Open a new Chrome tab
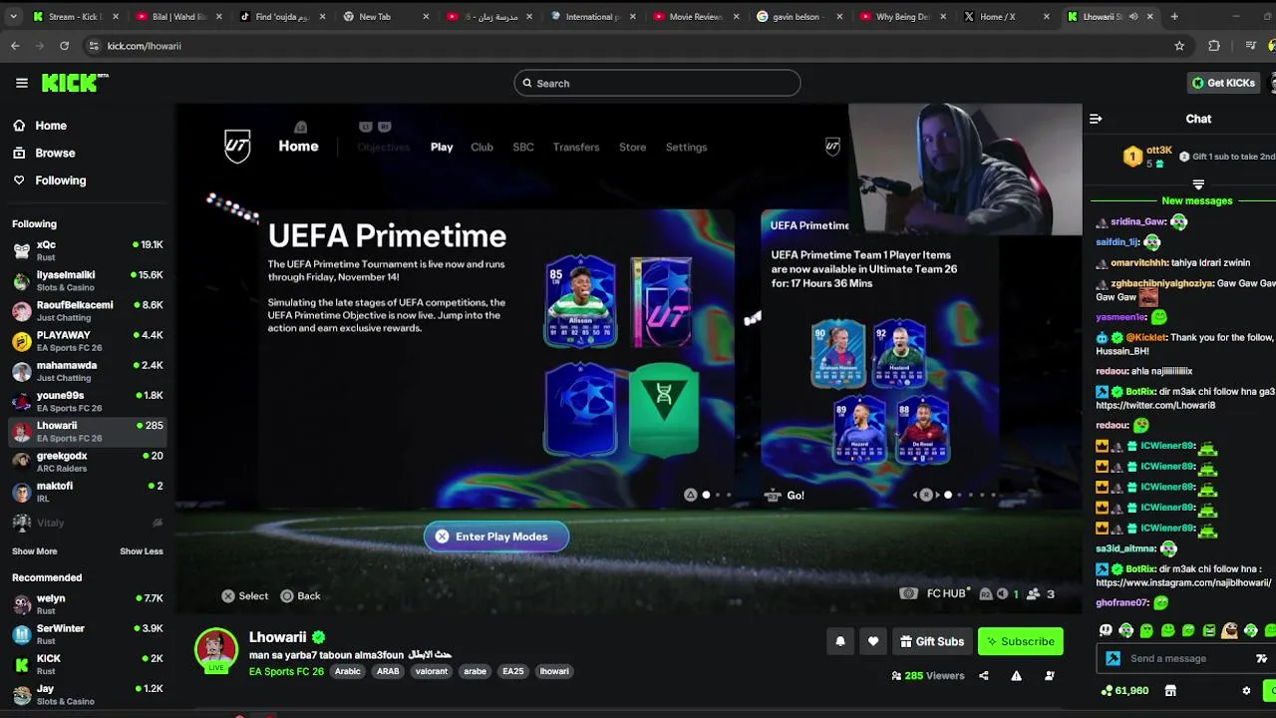The height and width of the screenshot is (718, 1276). pos(1174,16)
